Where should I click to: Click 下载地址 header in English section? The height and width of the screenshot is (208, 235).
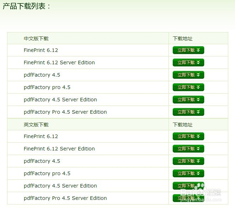183,125
